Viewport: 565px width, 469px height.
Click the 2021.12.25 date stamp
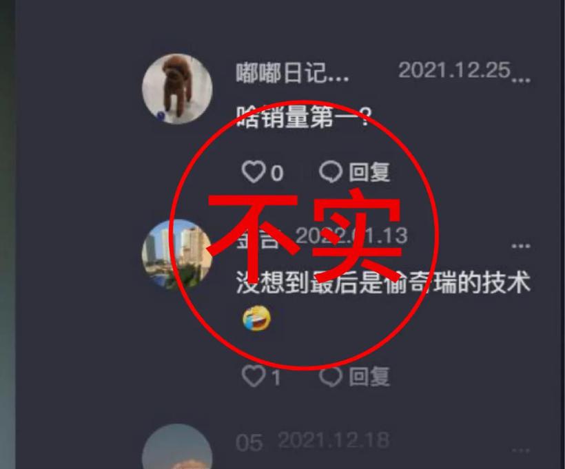coord(454,70)
